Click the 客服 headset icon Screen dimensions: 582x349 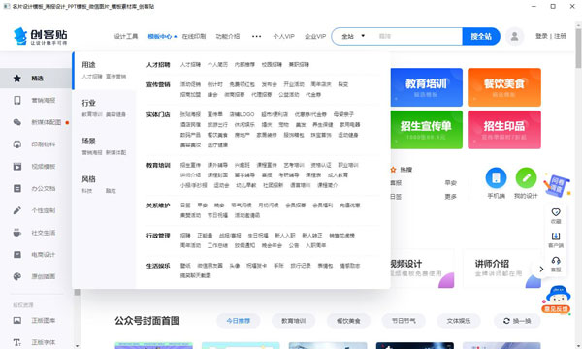pyautogui.click(x=556, y=261)
